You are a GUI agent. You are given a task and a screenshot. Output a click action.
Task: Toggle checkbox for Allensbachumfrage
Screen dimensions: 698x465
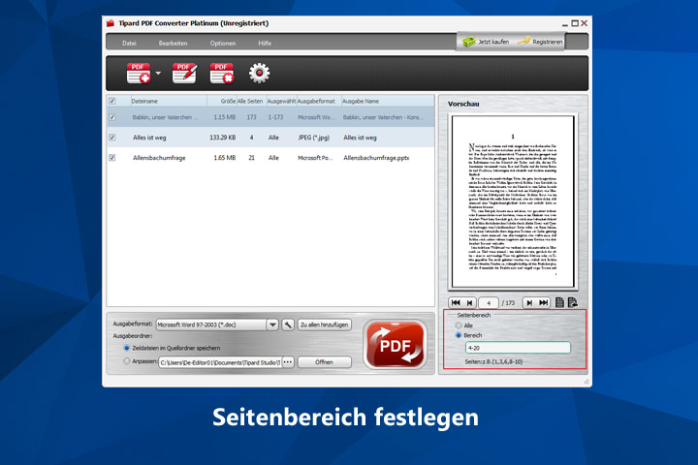tap(112, 158)
